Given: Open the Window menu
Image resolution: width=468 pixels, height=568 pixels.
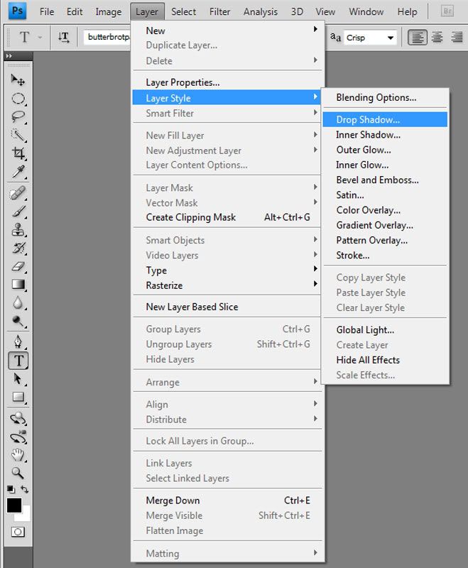Looking at the screenshot, I should (x=366, y=12).
